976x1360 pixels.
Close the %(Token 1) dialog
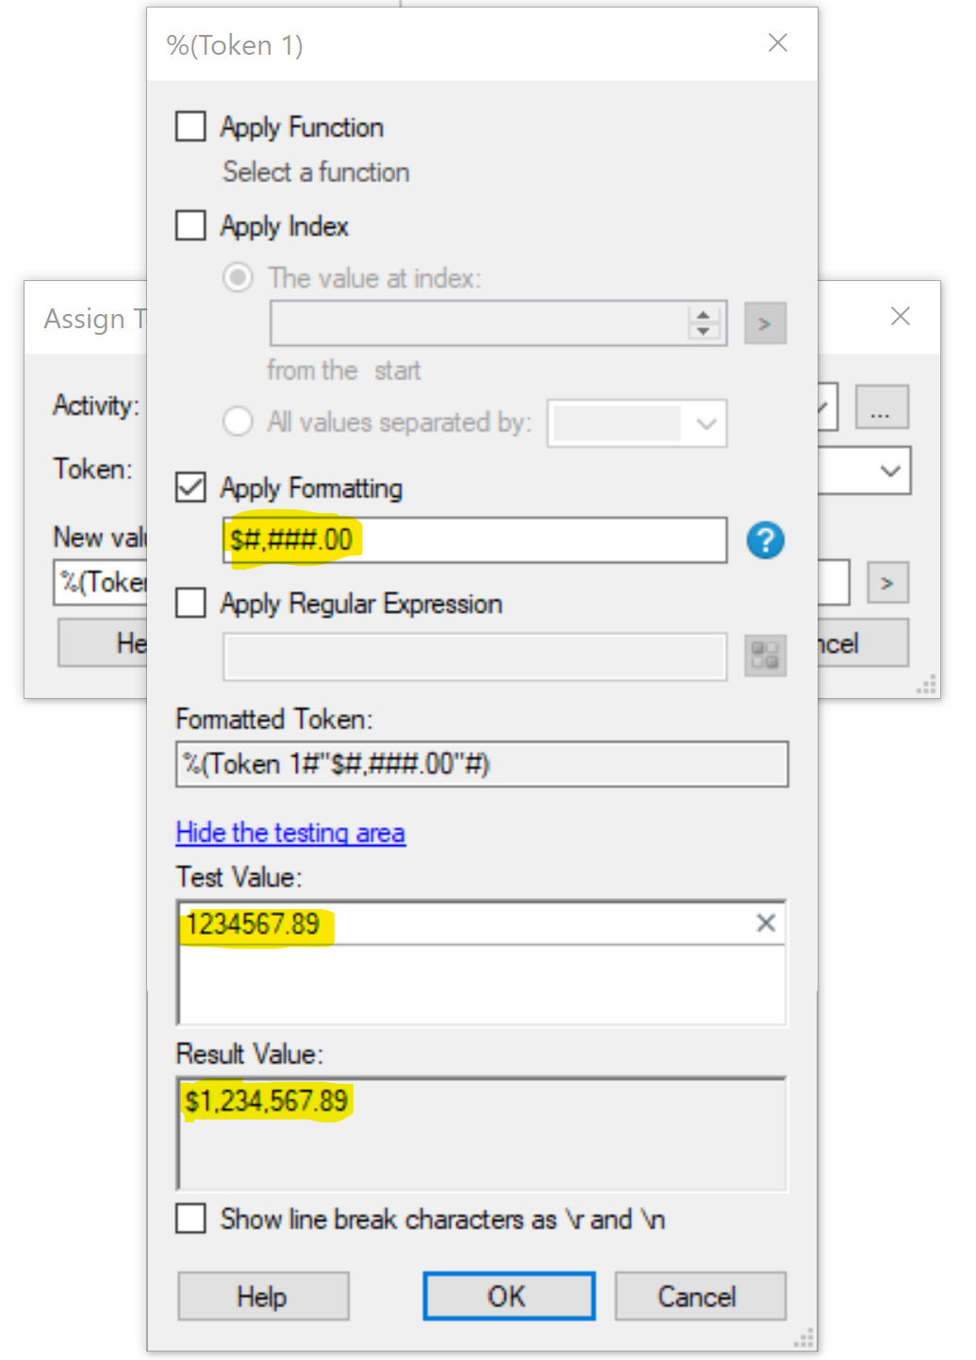point(777,43)
